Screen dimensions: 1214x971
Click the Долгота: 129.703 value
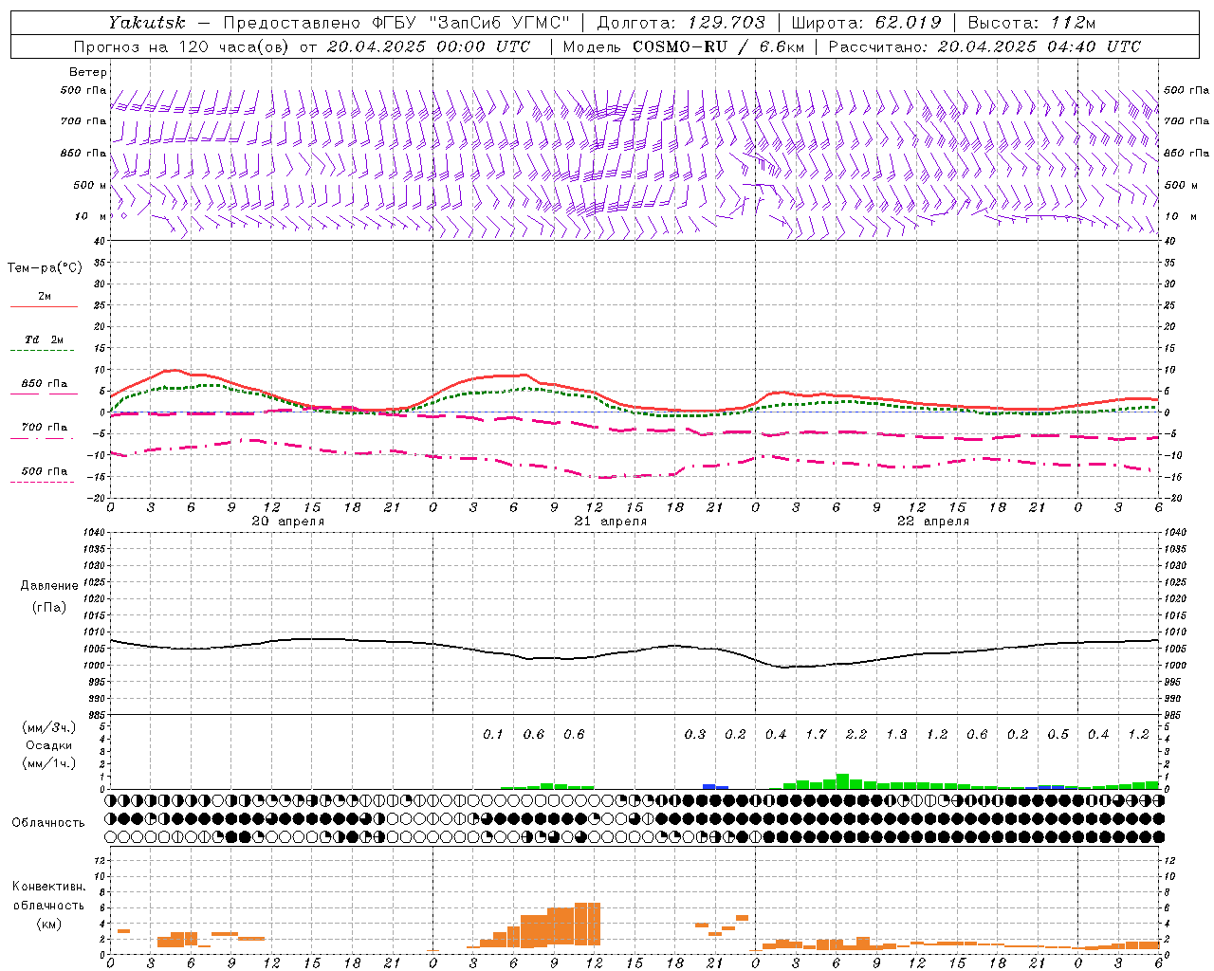coord(680,23)
